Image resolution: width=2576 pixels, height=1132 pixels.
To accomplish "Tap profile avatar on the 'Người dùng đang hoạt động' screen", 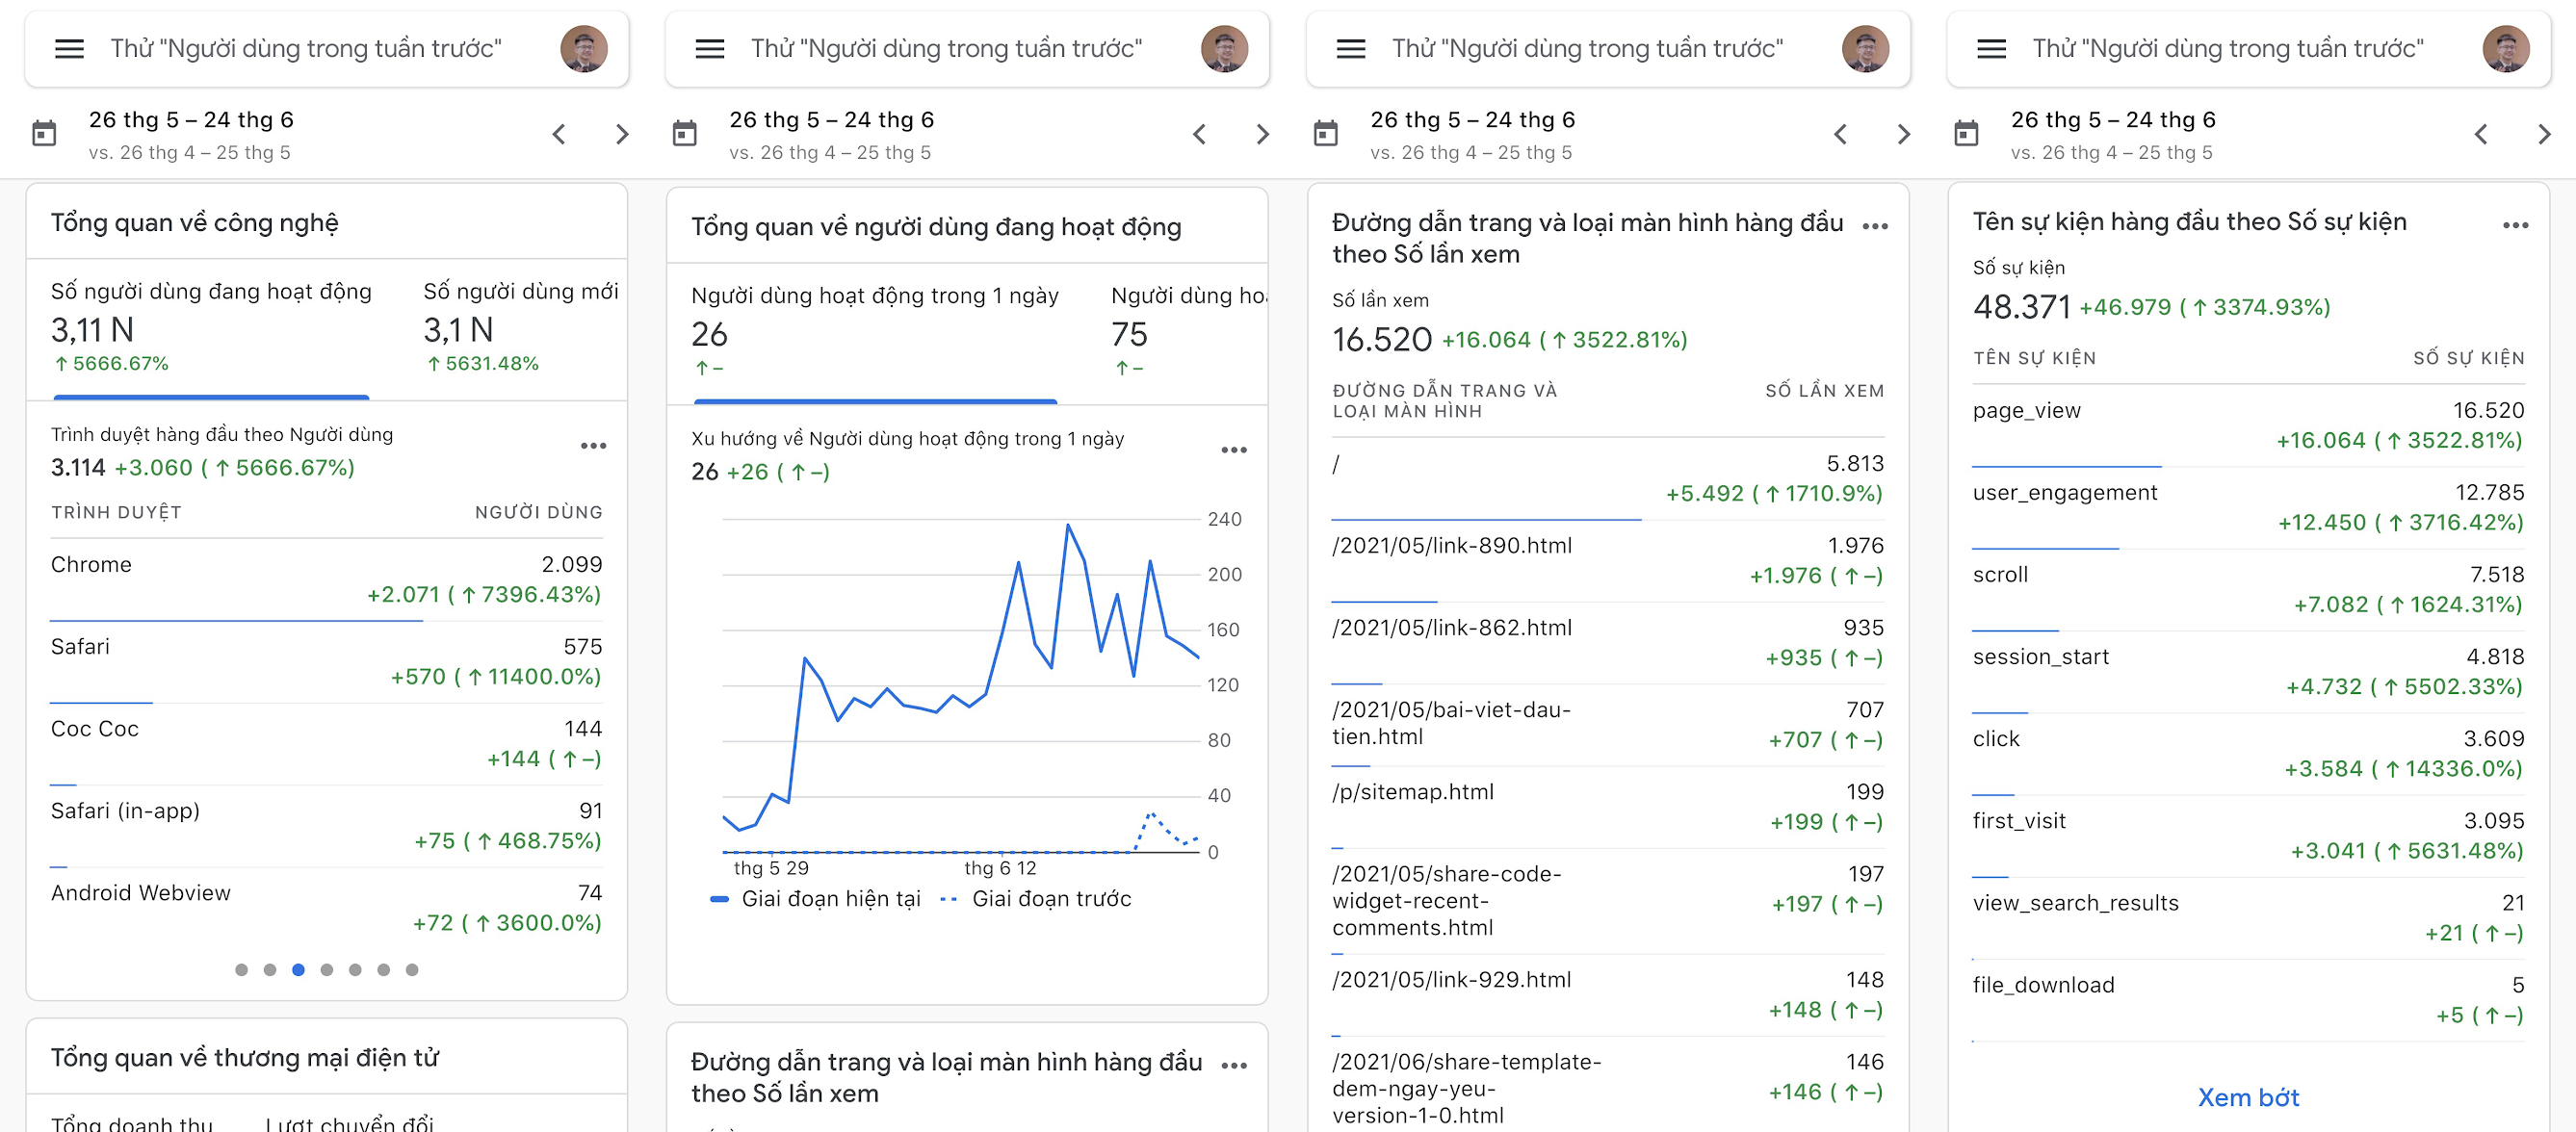I will click(x=1225, y=48).
